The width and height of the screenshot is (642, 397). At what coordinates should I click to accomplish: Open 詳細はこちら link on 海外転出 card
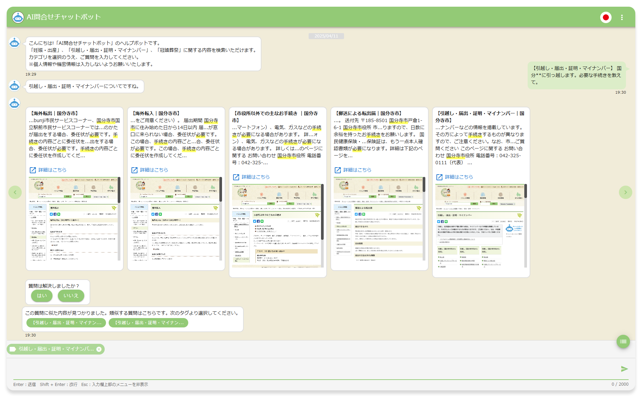click(x=52, y=170)
